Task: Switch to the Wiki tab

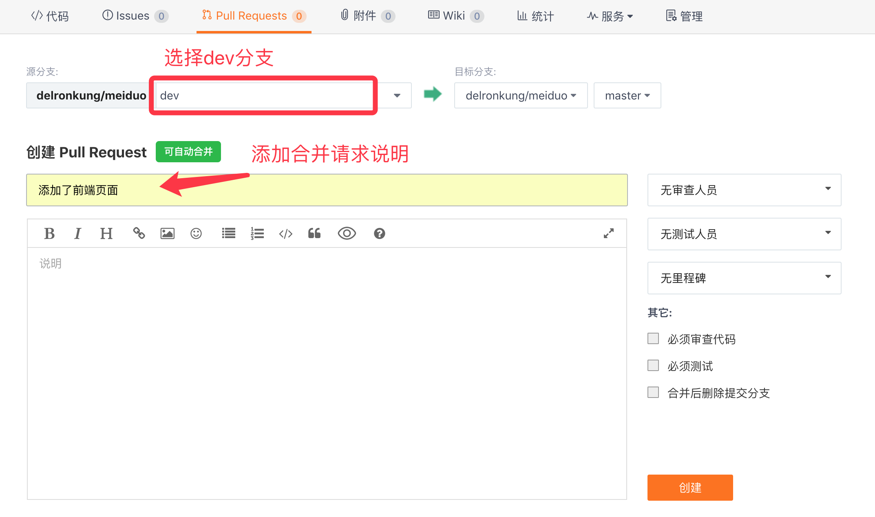Action: [x=456, y=16]
